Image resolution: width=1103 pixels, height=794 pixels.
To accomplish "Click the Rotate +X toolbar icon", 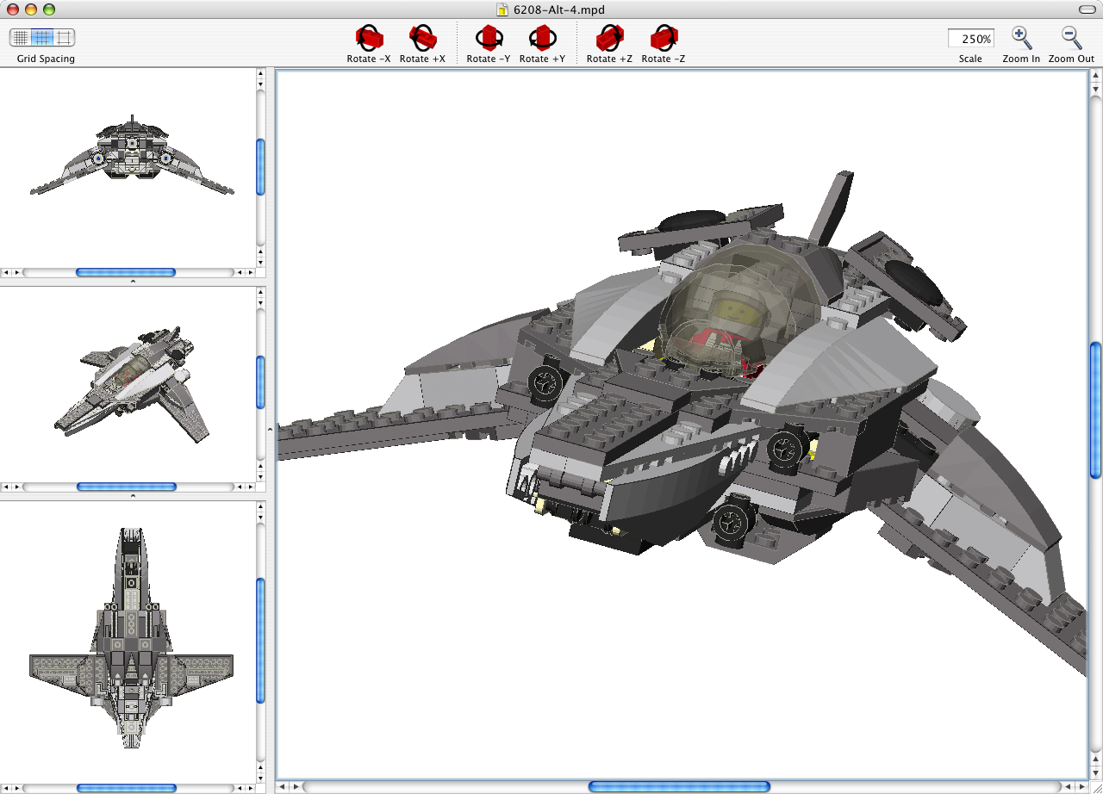I will [422, 38].
